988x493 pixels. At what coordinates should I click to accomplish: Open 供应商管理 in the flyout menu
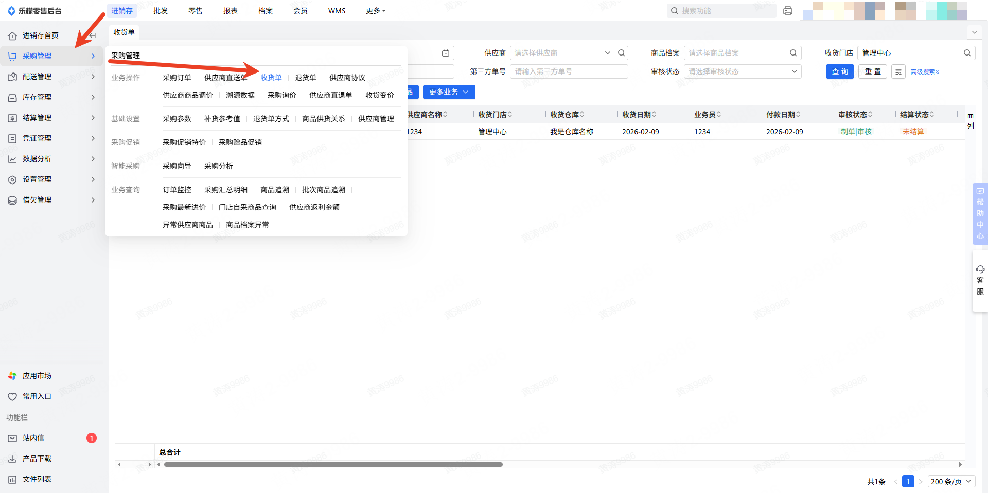pyautogui.click(x=376, y=119)
